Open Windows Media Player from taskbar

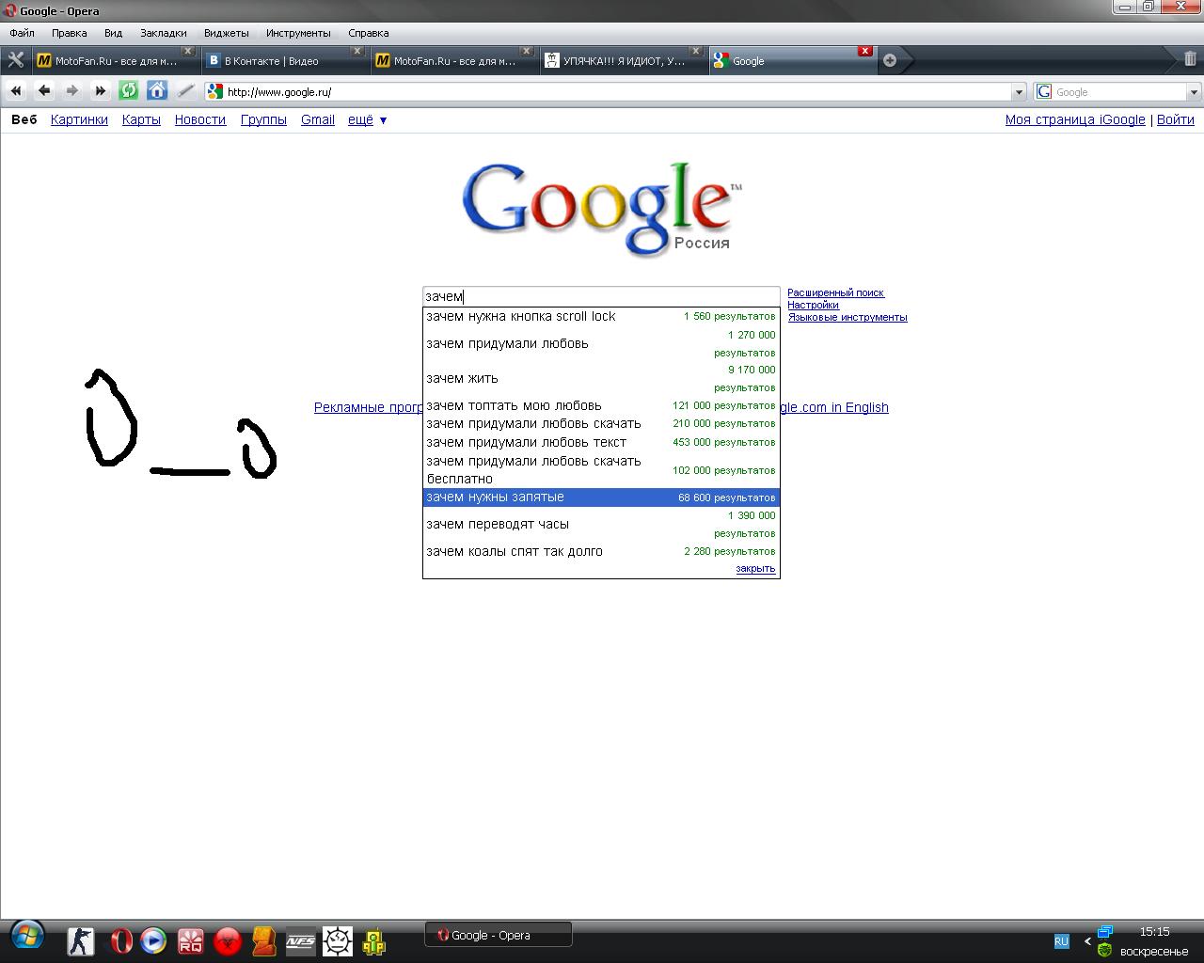[x=153, y=940]
